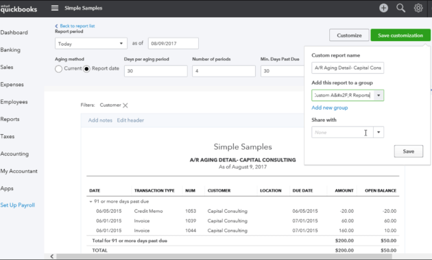This screenshot has width=432, height=260.
Task: Open Accounting in the sidebar
Action: tap(14, 154)
